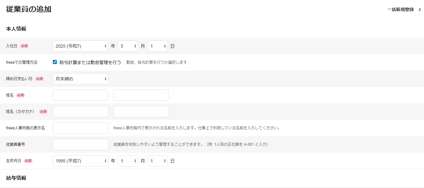Click the second 姓名（カタカナ）input field
Screen dimensions: 424x188
pos(141,112)
